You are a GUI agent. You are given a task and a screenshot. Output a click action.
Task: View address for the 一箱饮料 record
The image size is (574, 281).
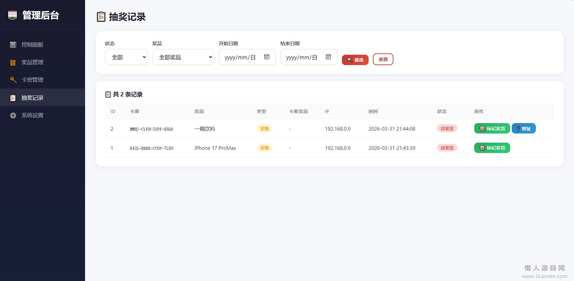[523, 129]
